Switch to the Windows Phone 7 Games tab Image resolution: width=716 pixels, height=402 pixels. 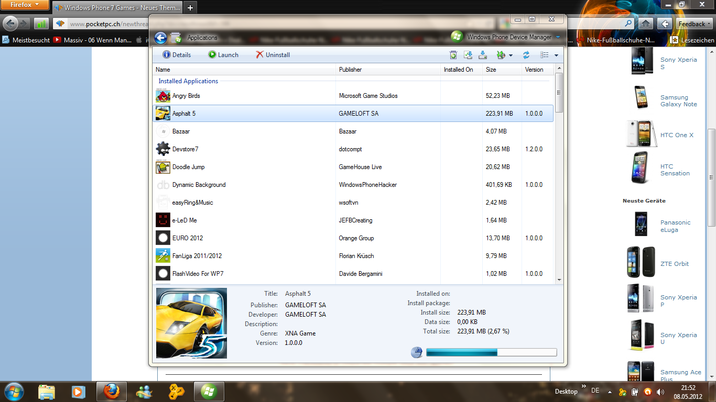click(x=118, y=8)
